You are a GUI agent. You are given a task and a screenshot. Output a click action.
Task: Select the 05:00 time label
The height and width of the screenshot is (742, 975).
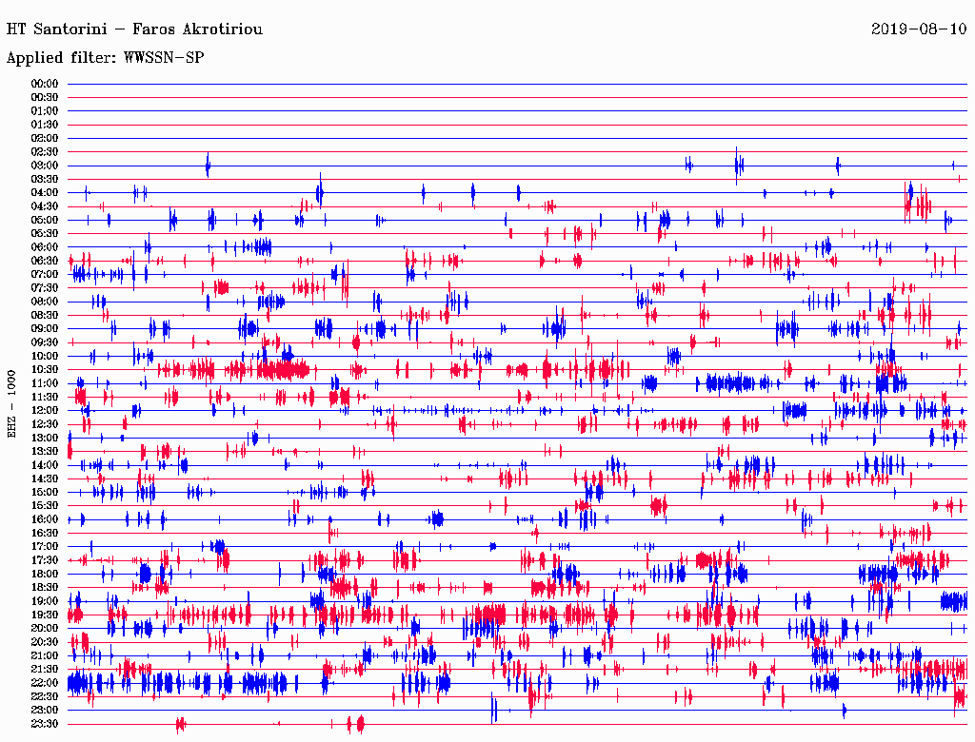click(45, 220)
